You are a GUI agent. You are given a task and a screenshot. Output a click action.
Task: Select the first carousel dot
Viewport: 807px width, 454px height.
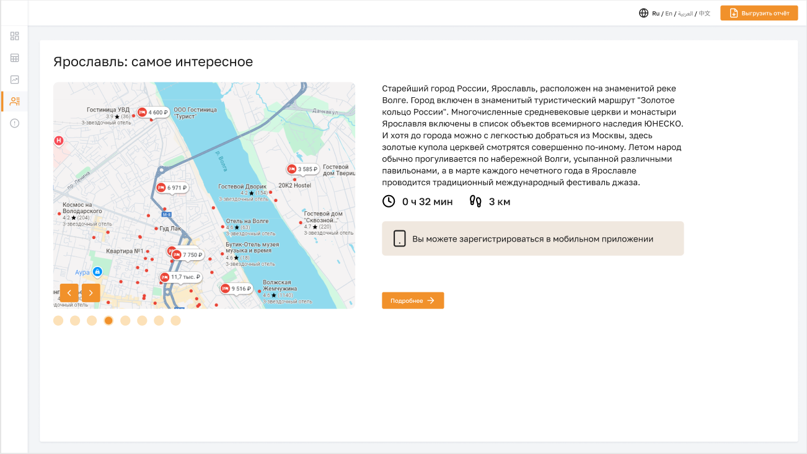[x=58, y=320]
